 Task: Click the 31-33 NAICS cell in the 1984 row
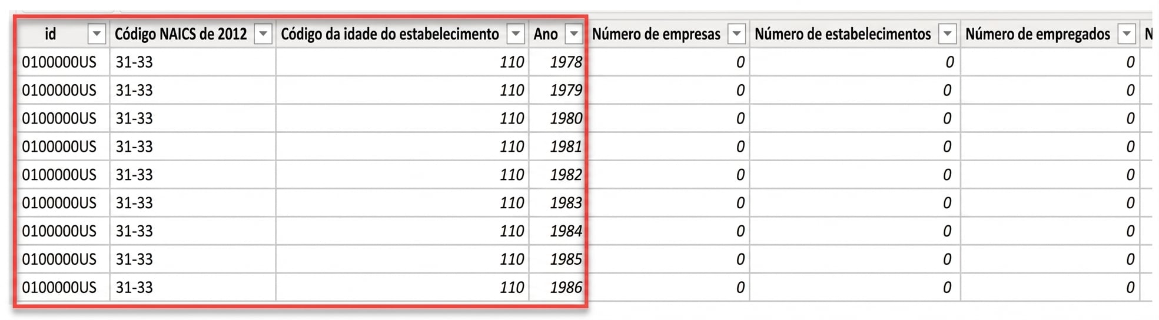[x=192, y=231]
